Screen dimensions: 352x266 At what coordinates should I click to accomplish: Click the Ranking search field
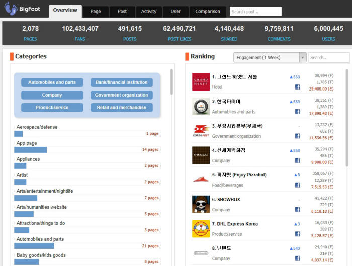tap(329, 57)
